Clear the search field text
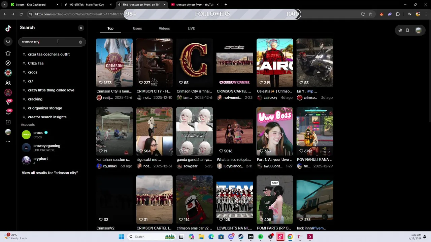431x242 pixels. coord(80,42)
